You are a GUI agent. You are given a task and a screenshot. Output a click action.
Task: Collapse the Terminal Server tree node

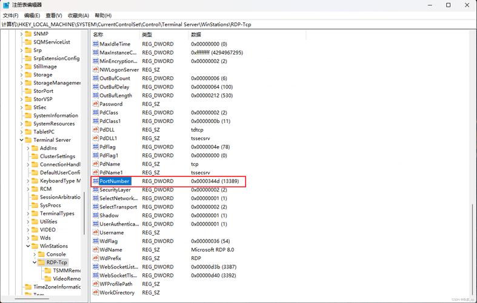click(x=21, y=140)
